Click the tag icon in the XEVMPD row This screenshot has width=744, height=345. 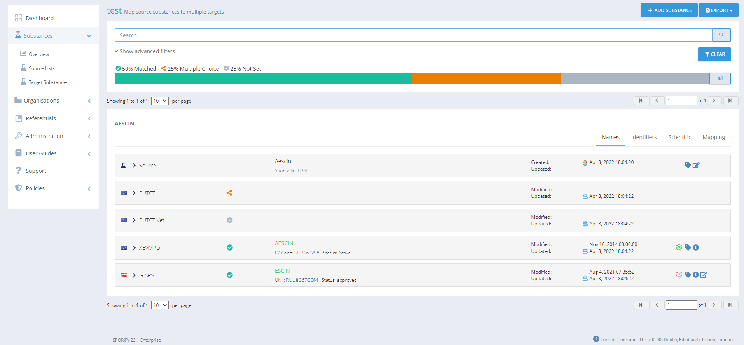tap(688, 247)
